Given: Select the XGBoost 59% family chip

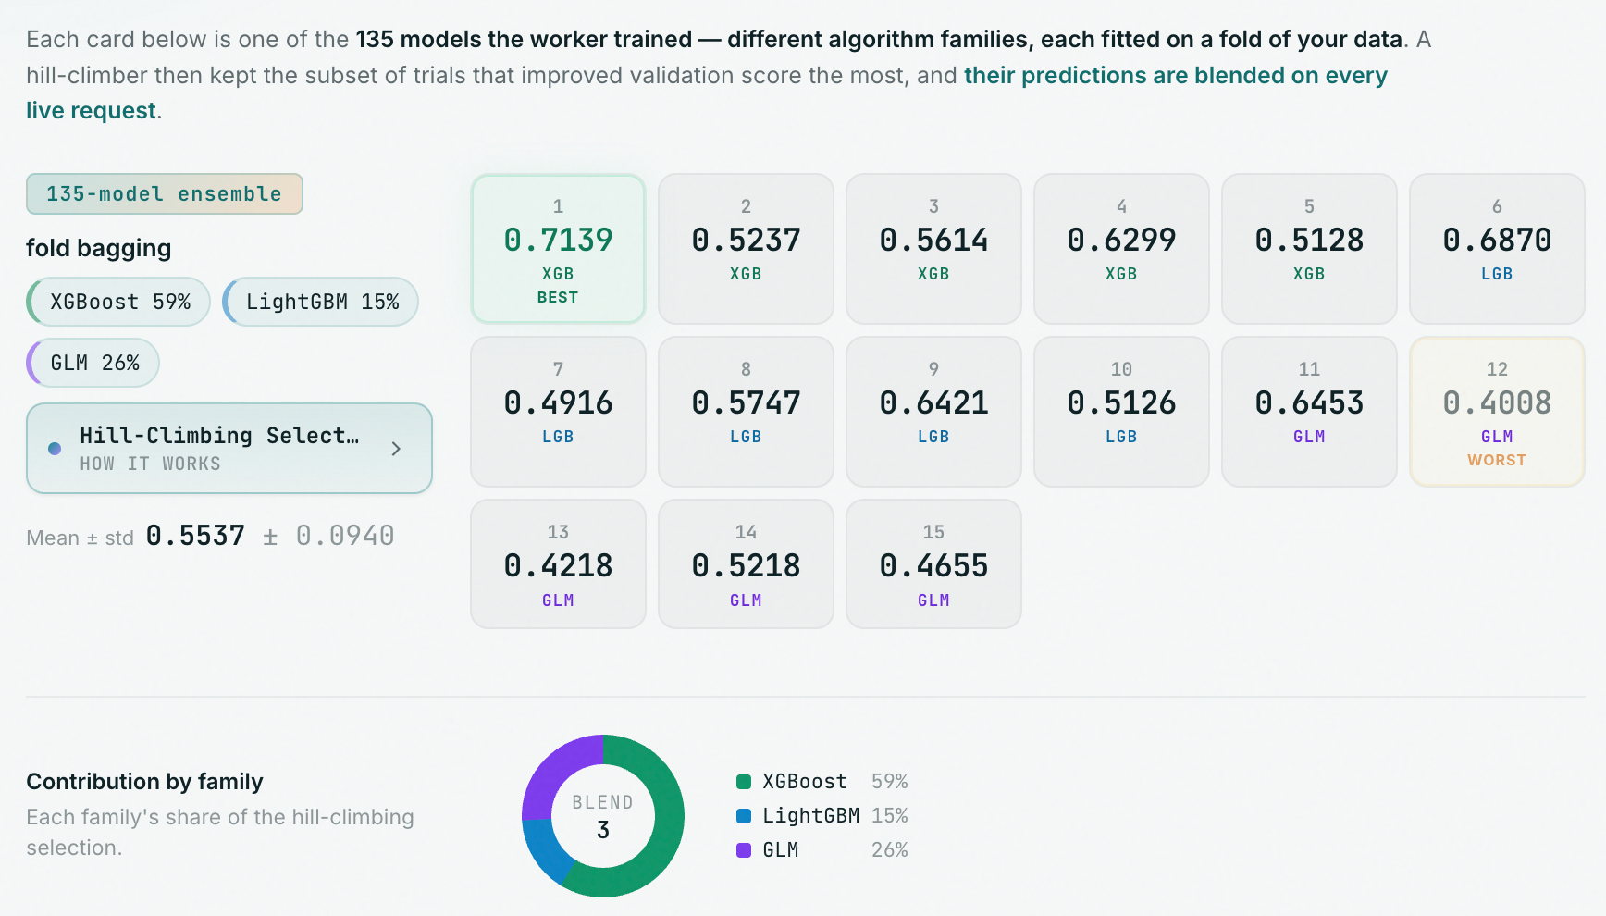Looking at the screenshot, I should coord(118,302).
